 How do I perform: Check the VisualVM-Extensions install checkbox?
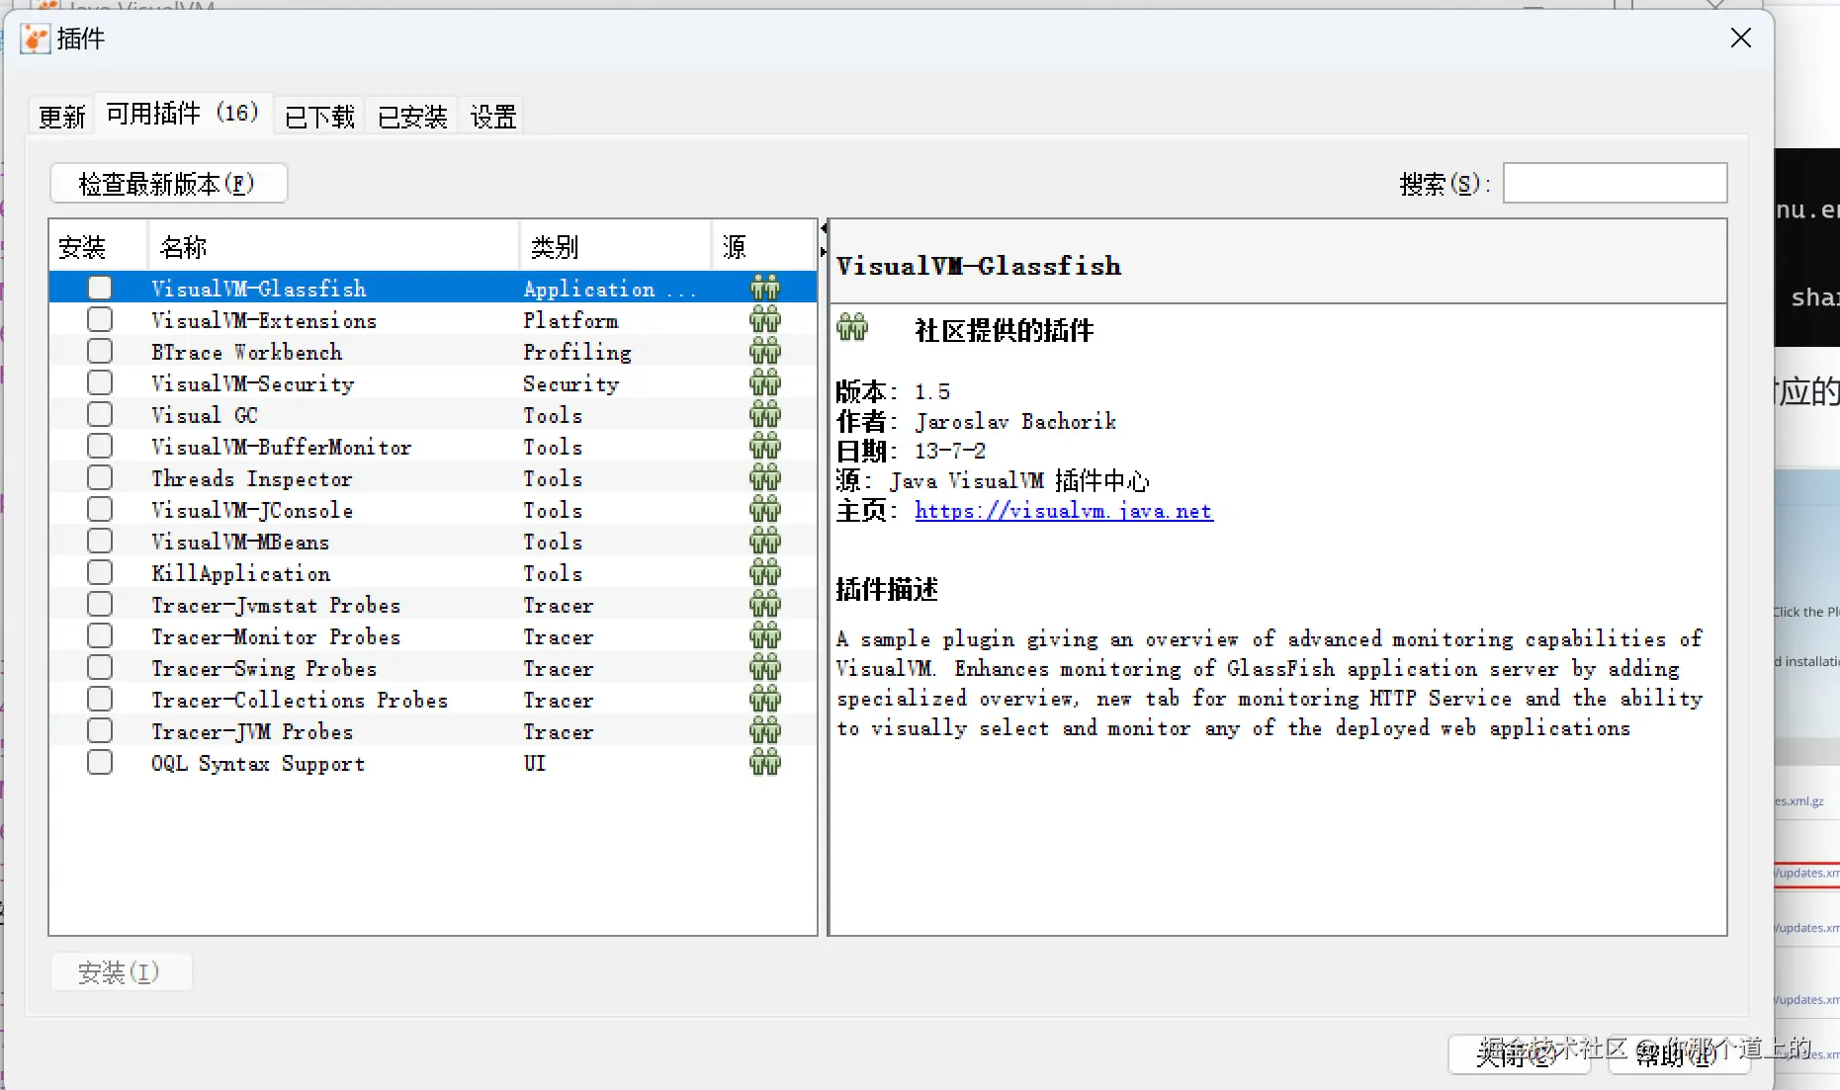(x=100, y=319)
